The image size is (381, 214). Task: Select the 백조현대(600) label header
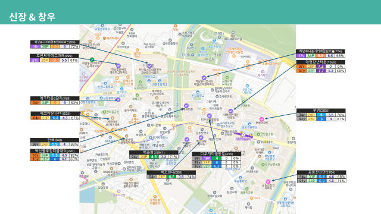(x=171, y=172)
